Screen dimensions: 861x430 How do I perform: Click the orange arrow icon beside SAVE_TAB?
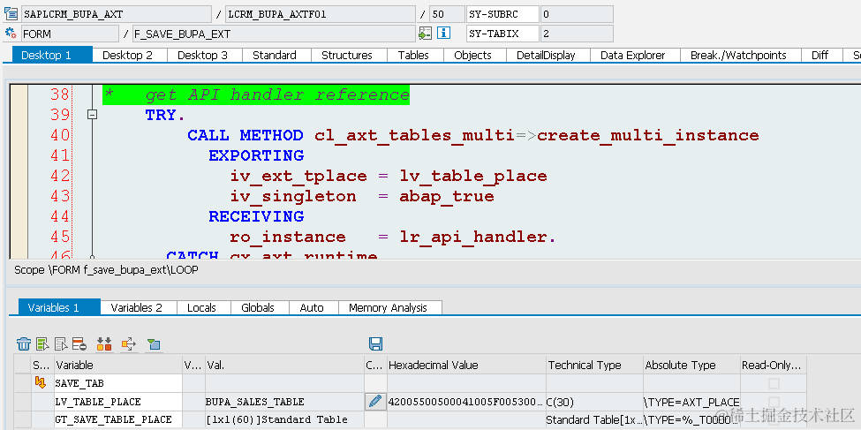[41, 383]
